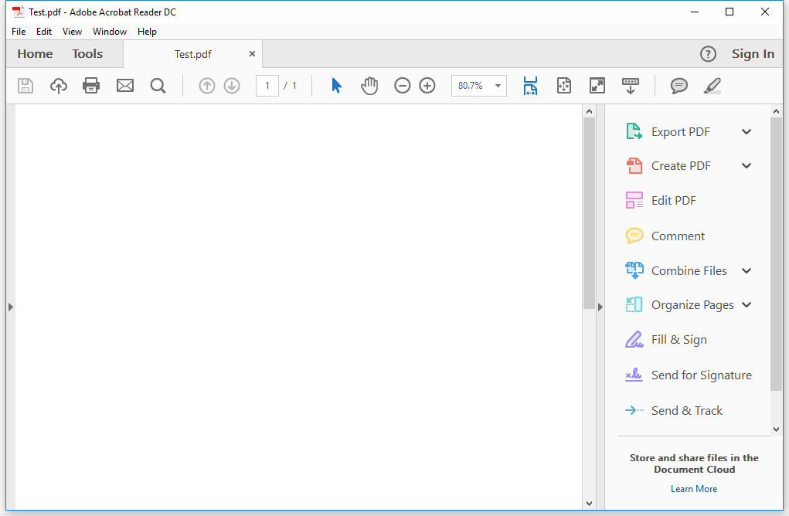The image size is (789, 516).
Task: Open the Find search tool
Action: pyautogui.click(x=158, y=85)
